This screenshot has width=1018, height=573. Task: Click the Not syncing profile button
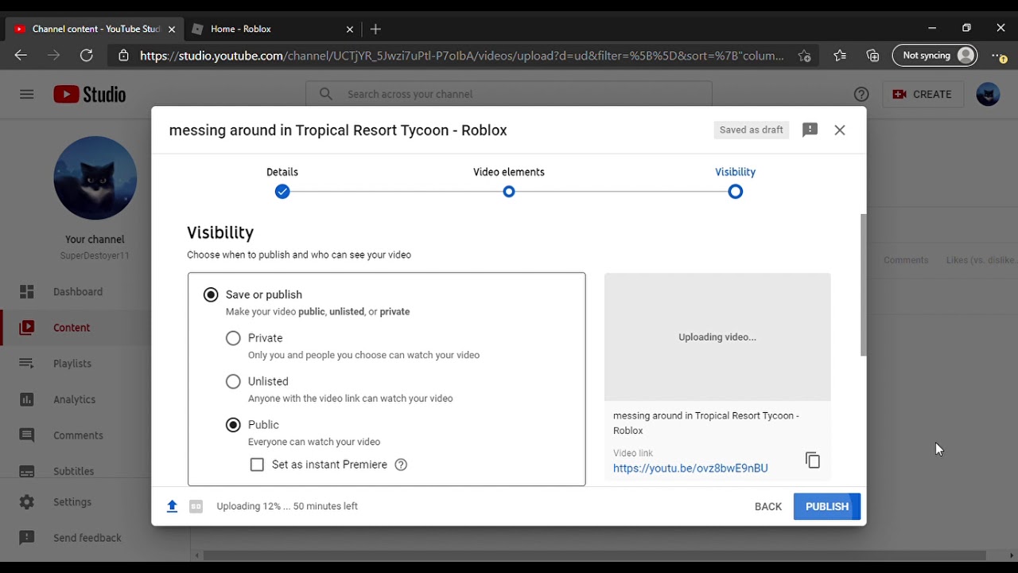(x=935, y=56)
